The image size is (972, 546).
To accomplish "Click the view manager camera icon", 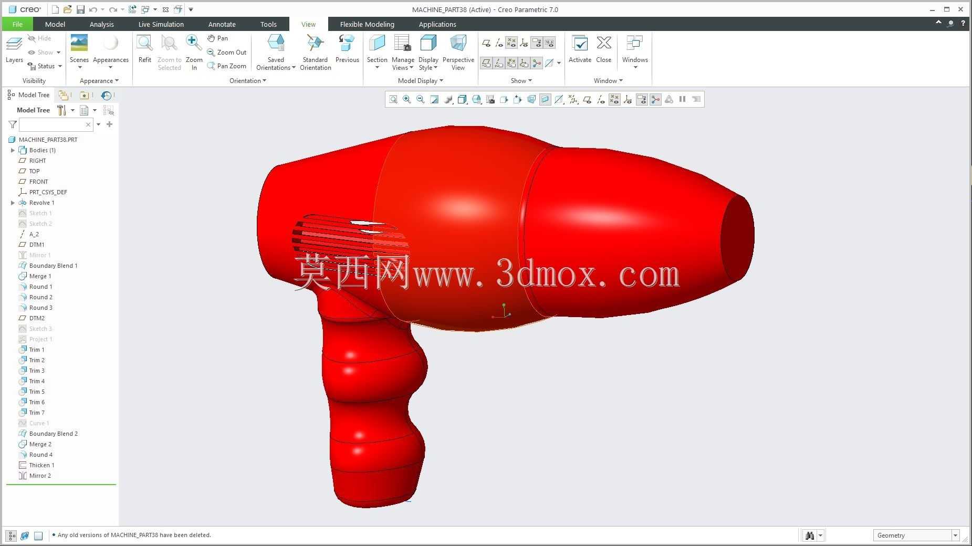I will click(490, 99).
